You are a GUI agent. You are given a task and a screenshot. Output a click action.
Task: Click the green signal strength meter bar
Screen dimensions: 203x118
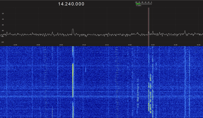tap(138, 4)
